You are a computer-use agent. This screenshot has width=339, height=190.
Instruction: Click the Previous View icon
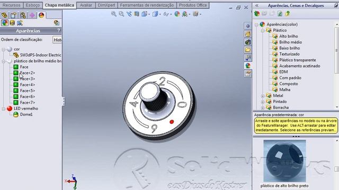[129, 14]
